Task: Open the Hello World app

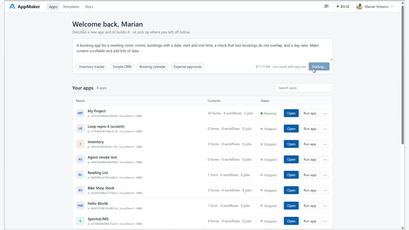Action: [291, 206]
